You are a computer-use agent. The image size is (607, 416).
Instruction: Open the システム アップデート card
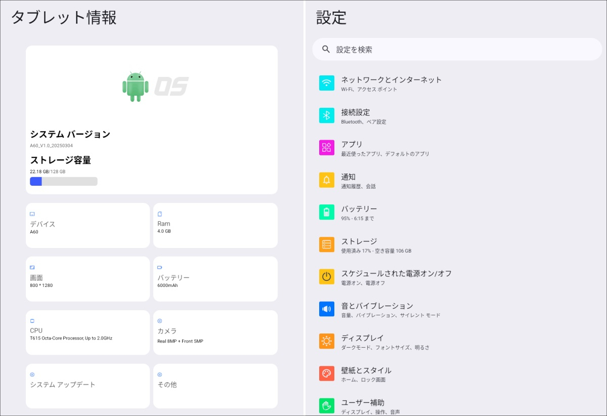(x=87, y=386)
